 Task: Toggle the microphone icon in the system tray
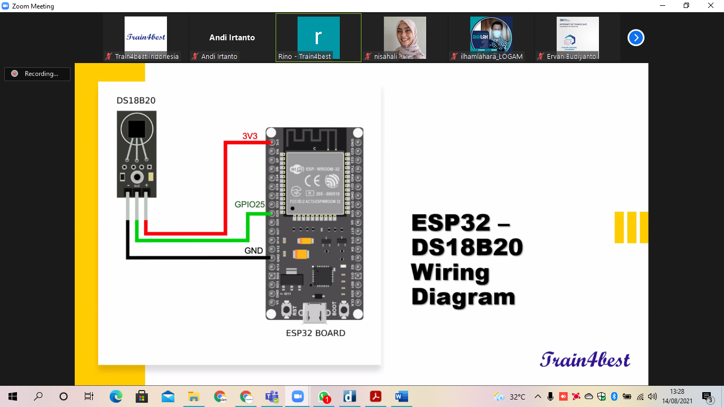pyautogui.click(x=551, y=396)
